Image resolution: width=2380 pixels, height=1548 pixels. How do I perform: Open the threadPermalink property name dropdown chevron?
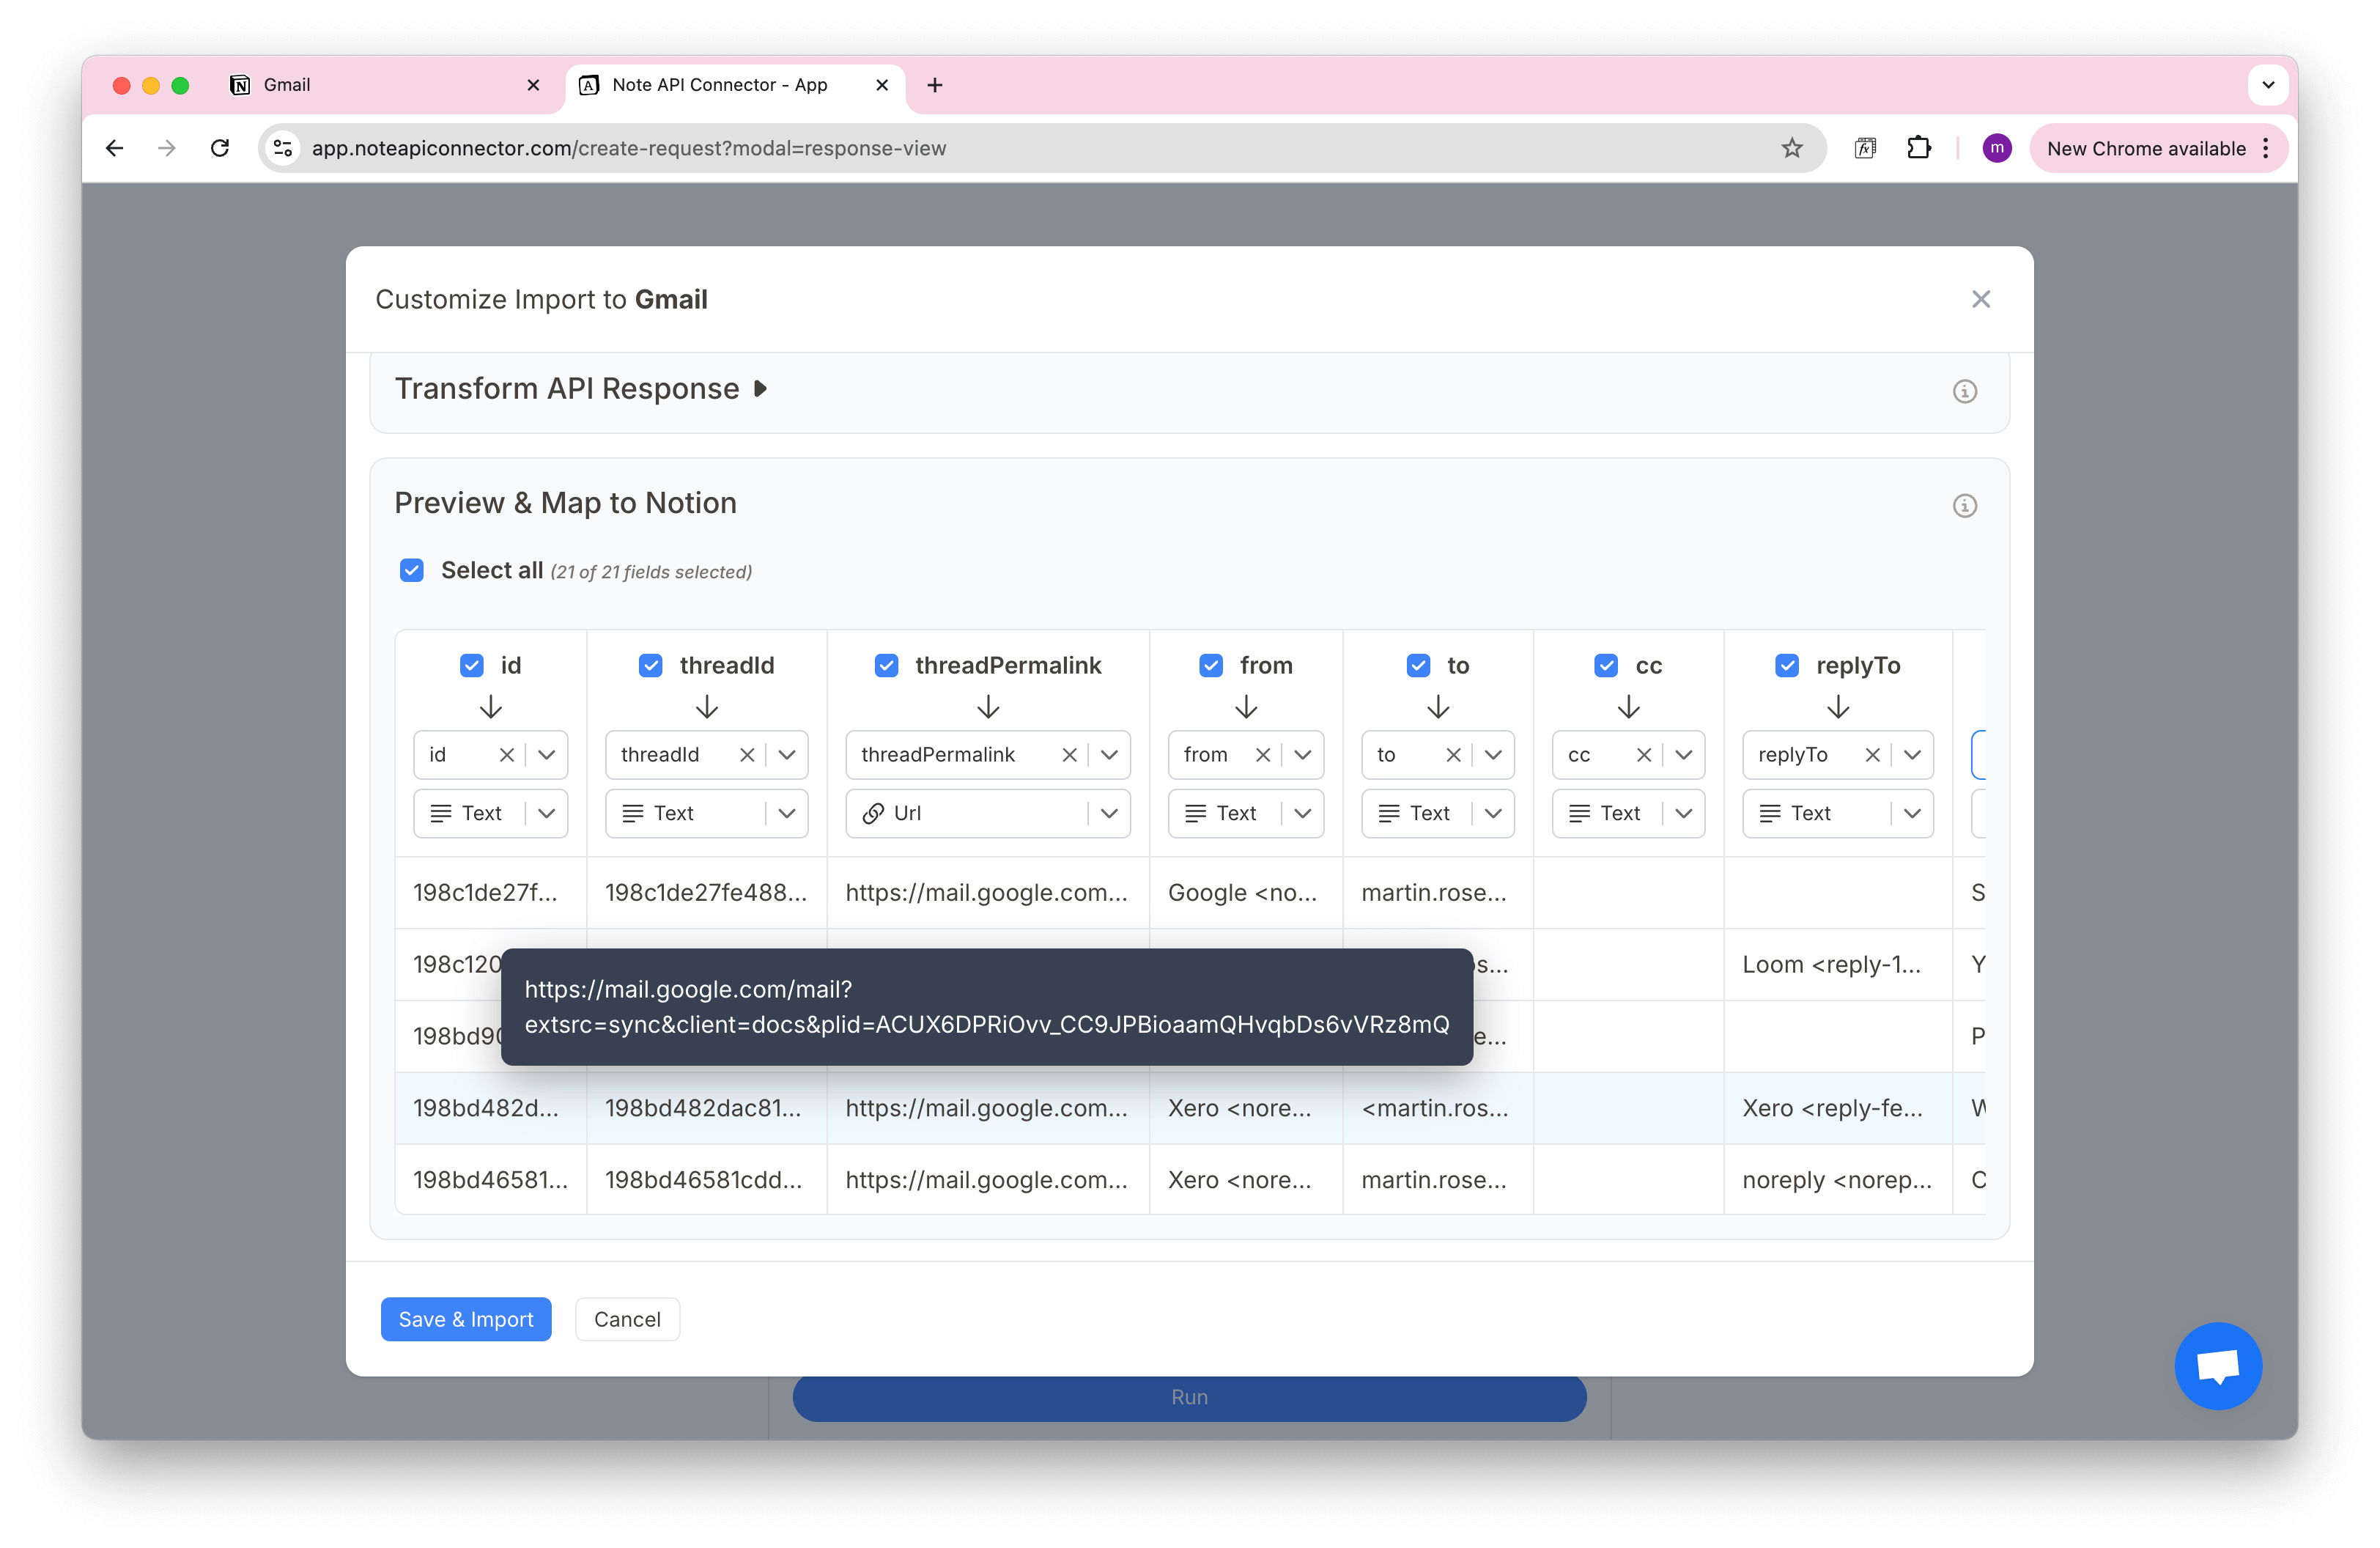coord(1109,755)
